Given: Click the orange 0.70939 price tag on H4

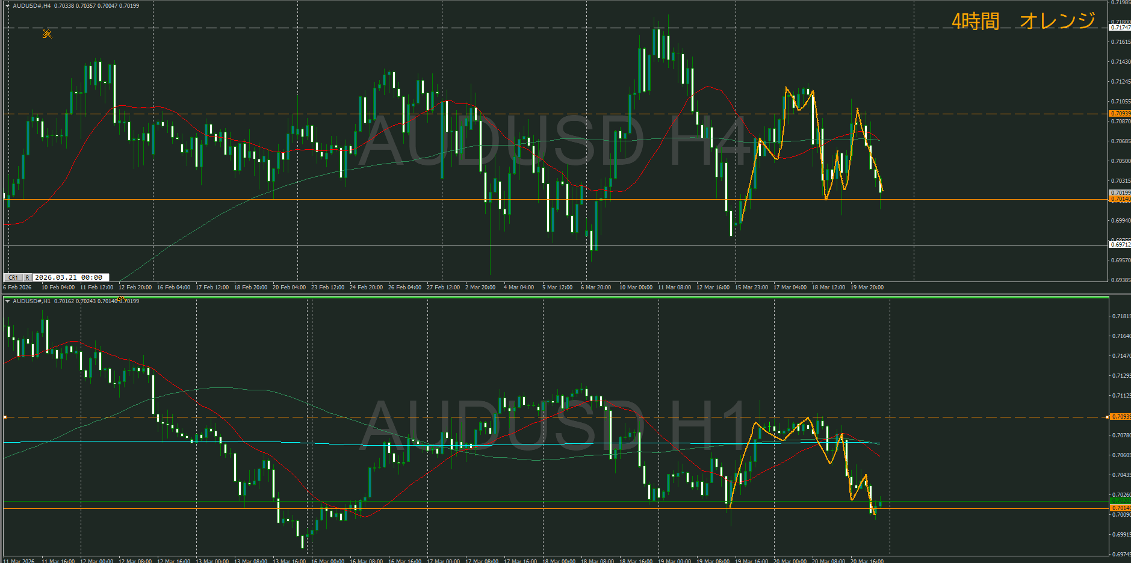Looking at the screenshot, I should (1120, 114).
